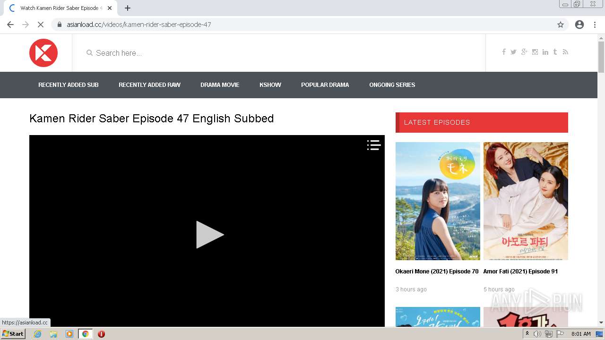View site security lock info

(60, 25)
